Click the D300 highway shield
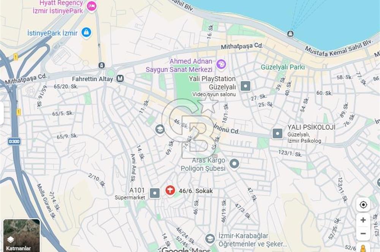 pos(14,142)
